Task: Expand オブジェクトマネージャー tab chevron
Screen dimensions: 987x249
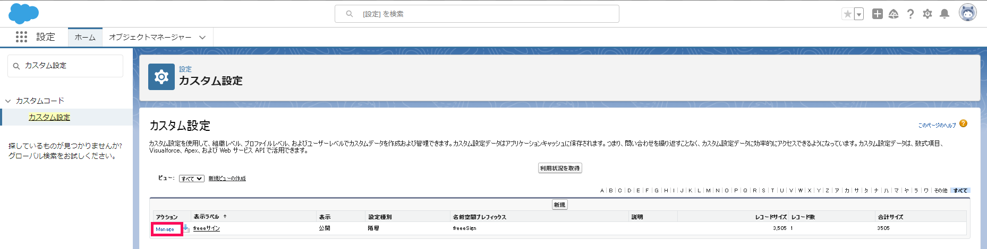Action: 202,38
